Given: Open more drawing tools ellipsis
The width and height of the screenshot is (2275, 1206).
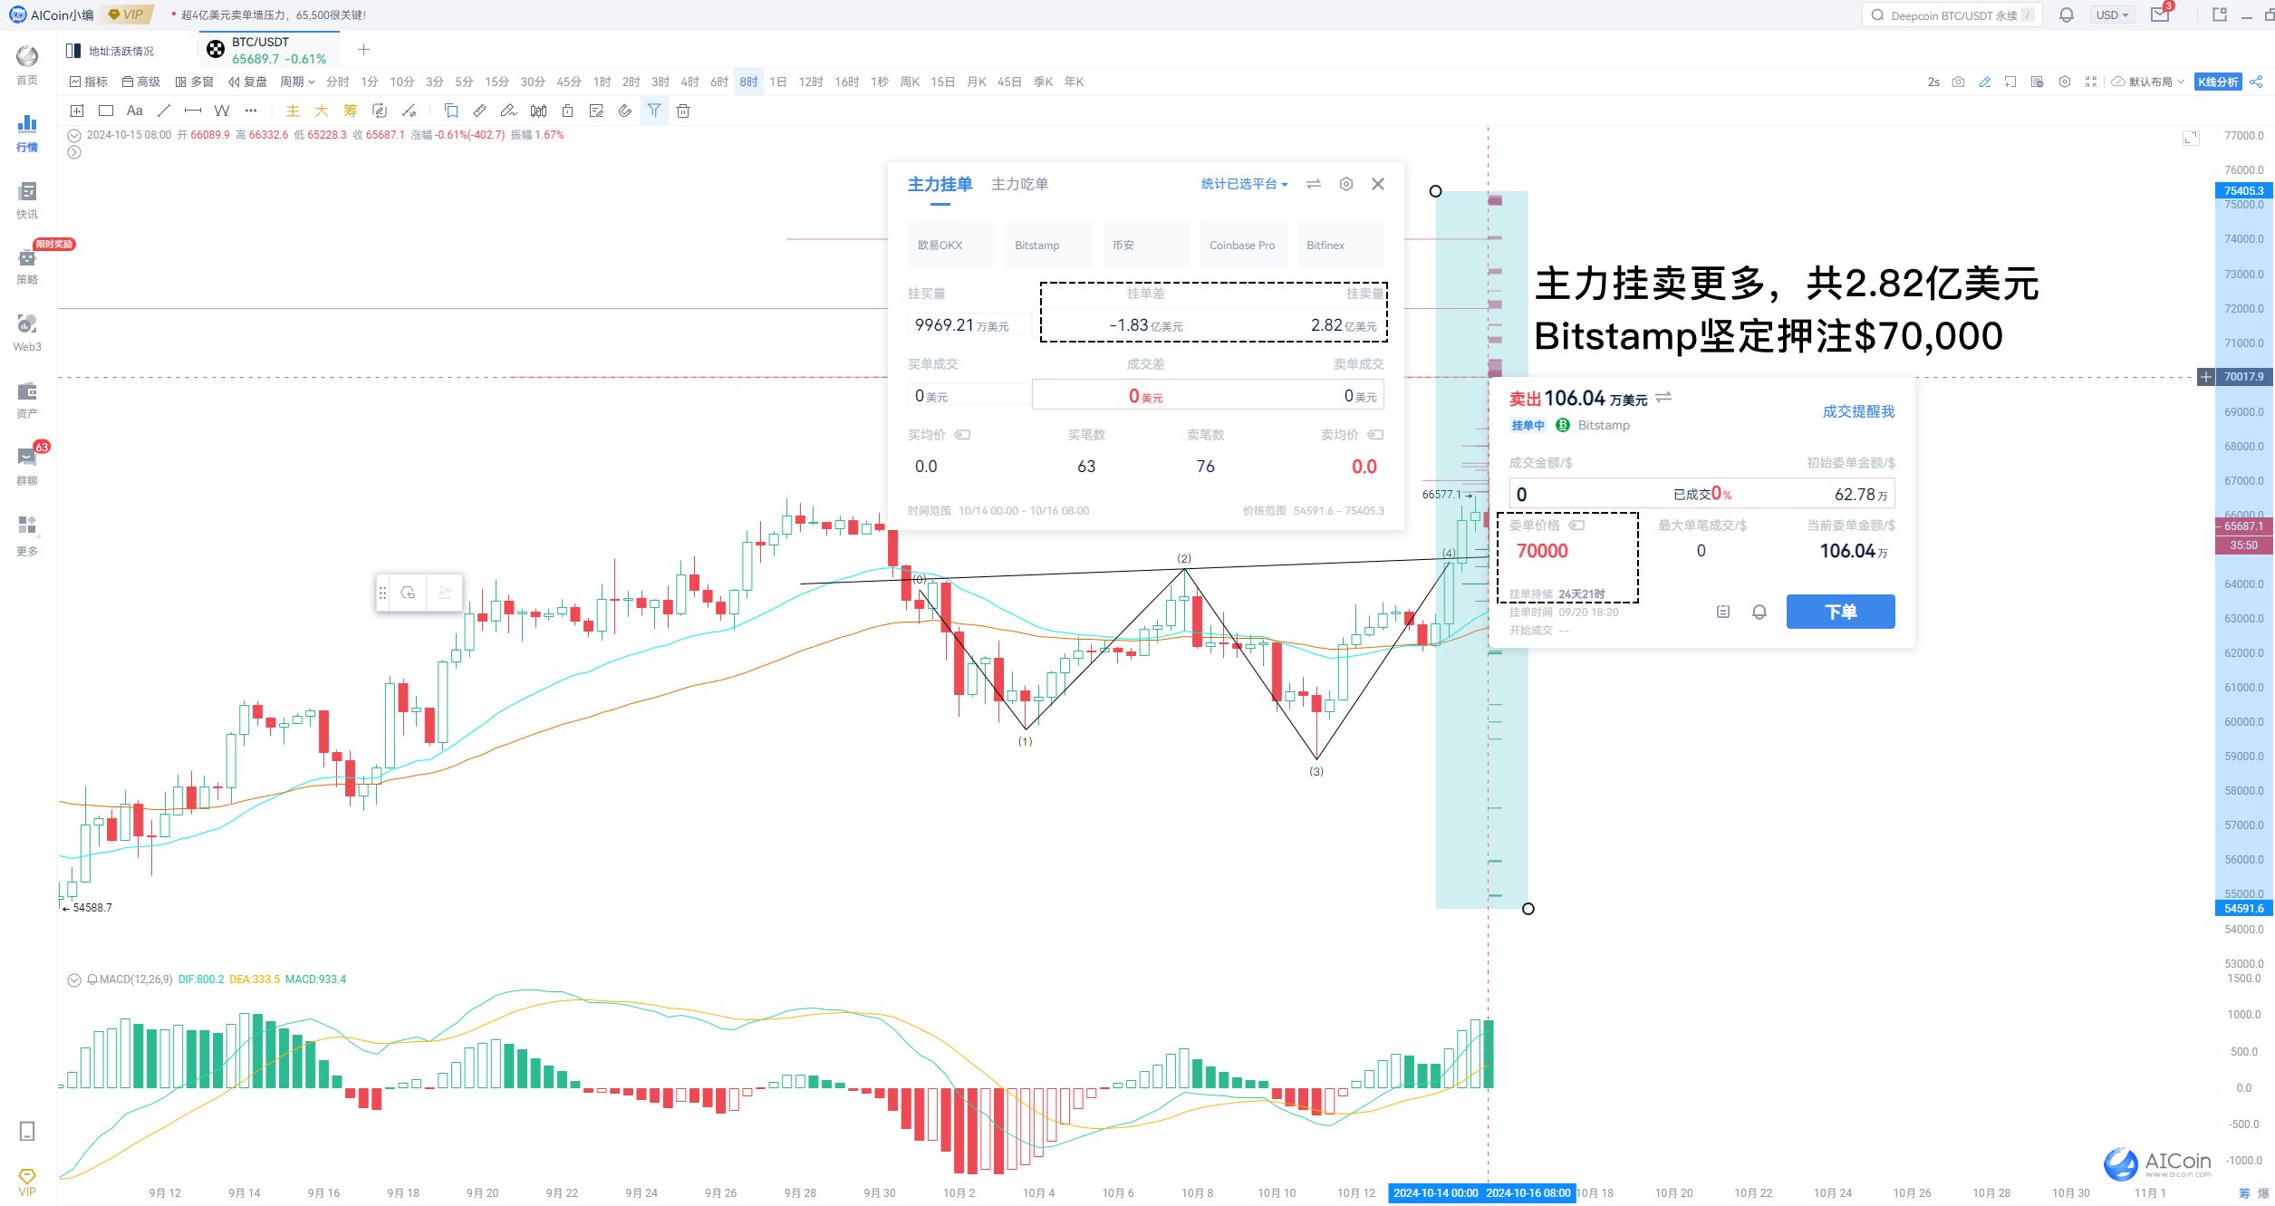Looking at the screenshot, I should (x=251, y=111).
